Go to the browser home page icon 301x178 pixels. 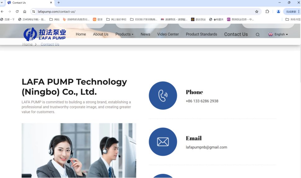coord(25,11)
